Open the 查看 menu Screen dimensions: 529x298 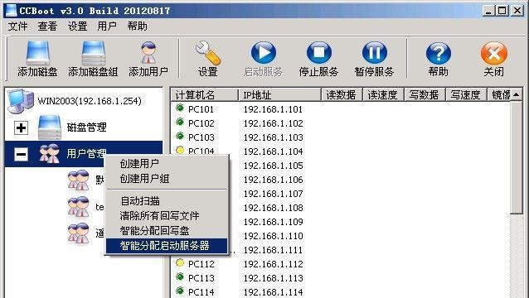tap(47, 26)
